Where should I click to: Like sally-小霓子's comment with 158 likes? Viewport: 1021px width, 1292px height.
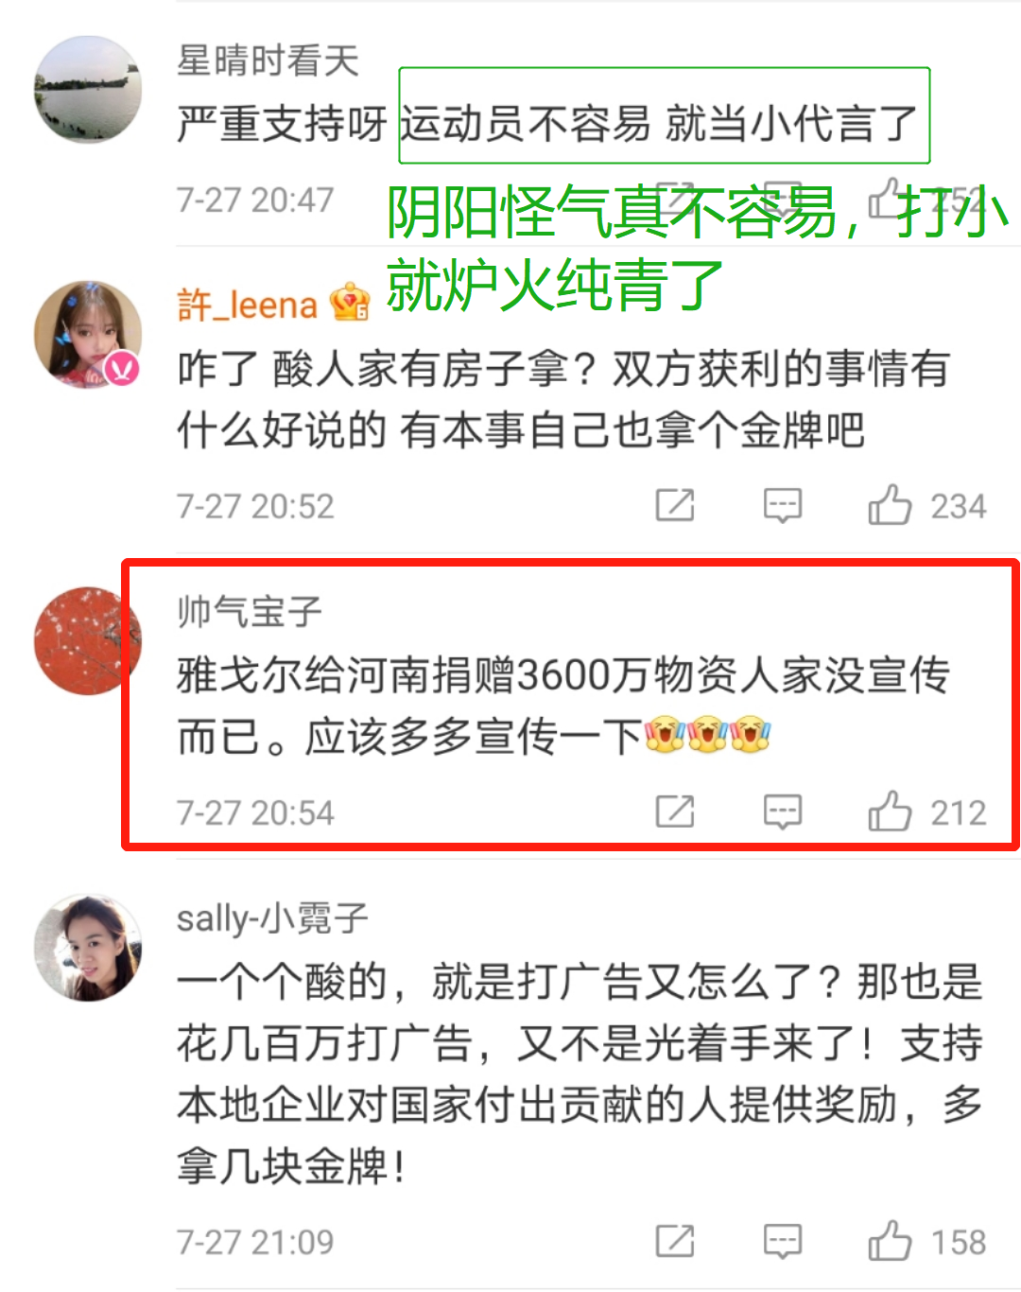[890, 1241]
